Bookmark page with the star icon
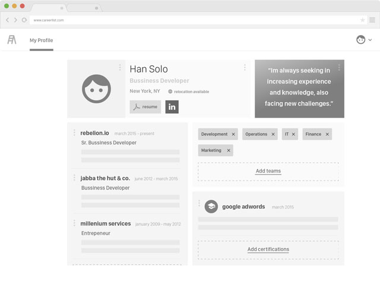 point(363,20)
